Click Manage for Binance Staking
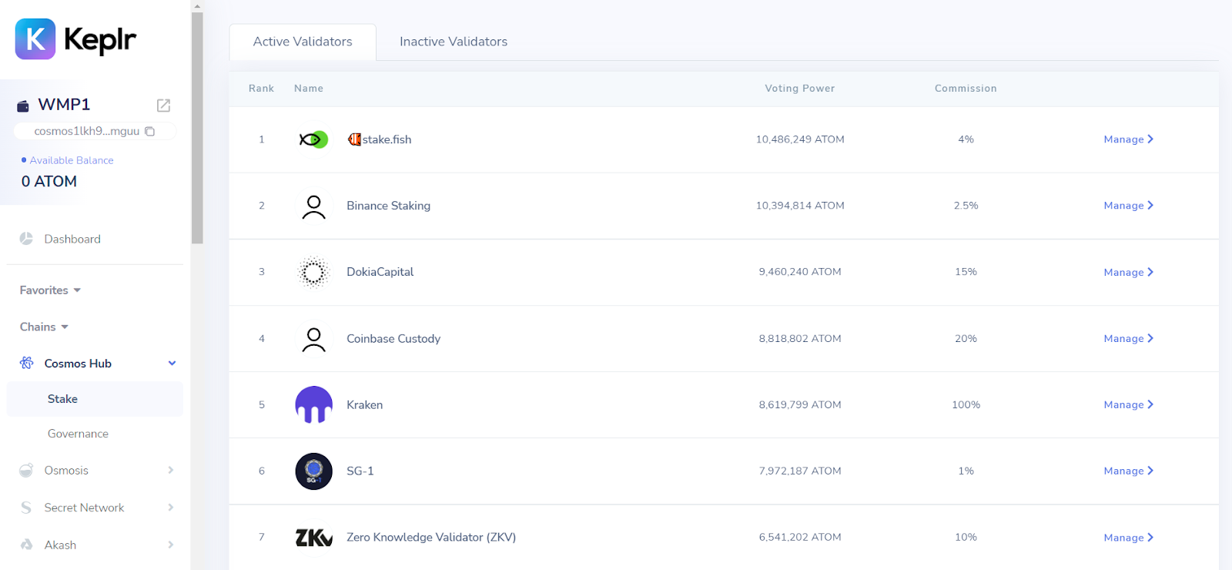 [x=1128, y=206]
